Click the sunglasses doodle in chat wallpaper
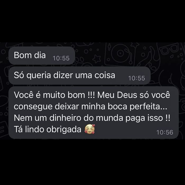 pos(169,48)
